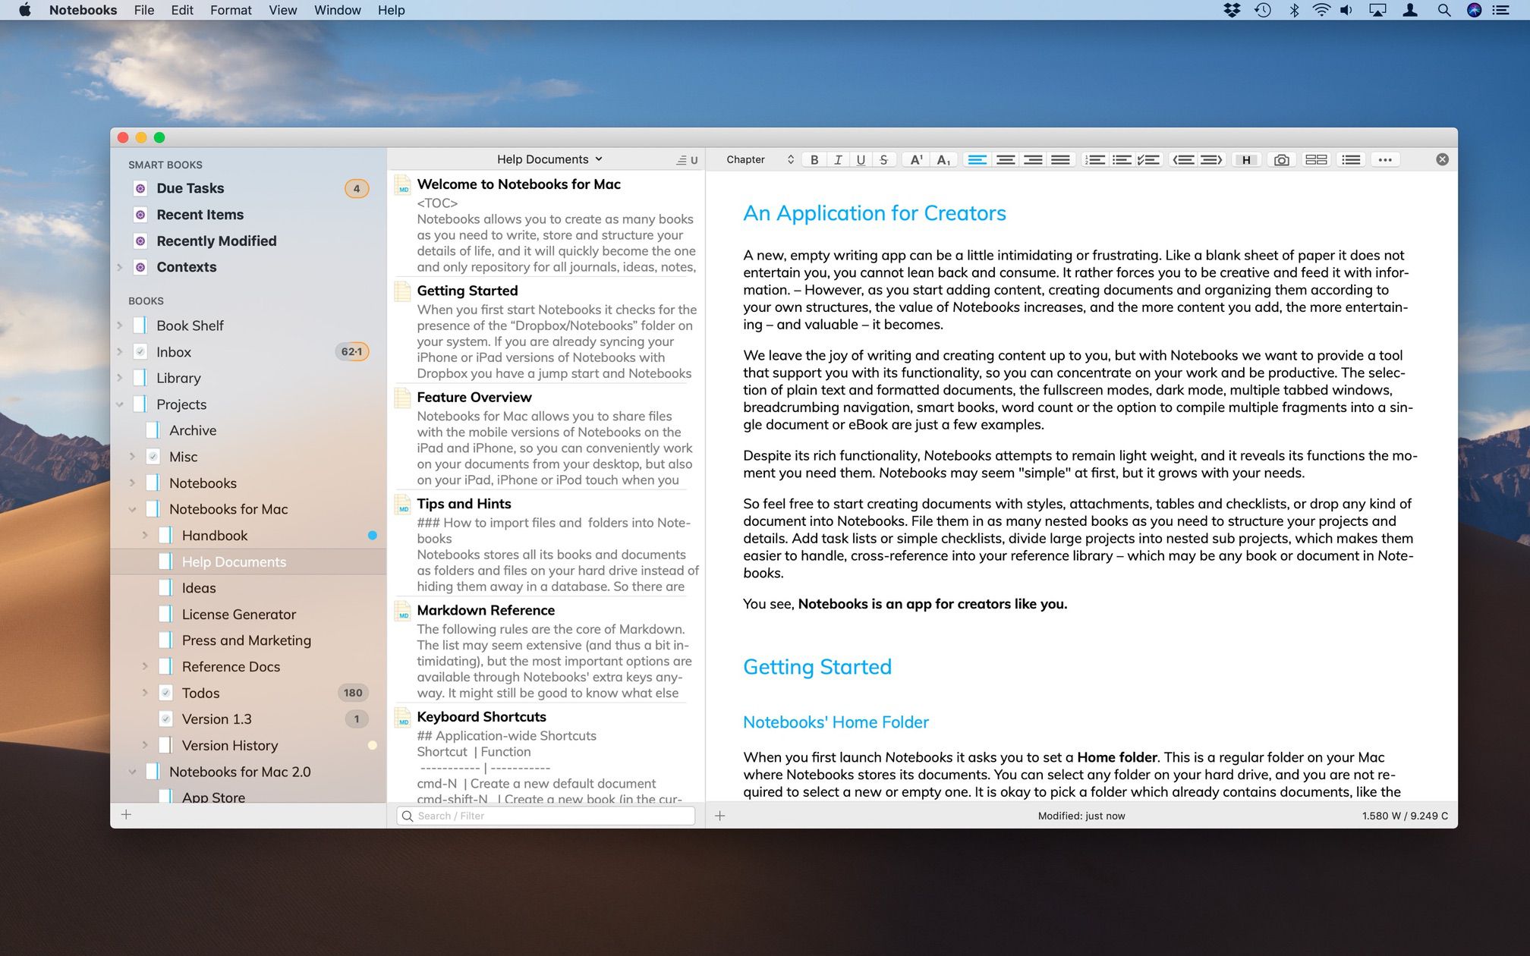Image resolution: width=1530 pixels, height=956 pixels.
Task: Open the Chapter style dropdown
Action: (760, 159)
